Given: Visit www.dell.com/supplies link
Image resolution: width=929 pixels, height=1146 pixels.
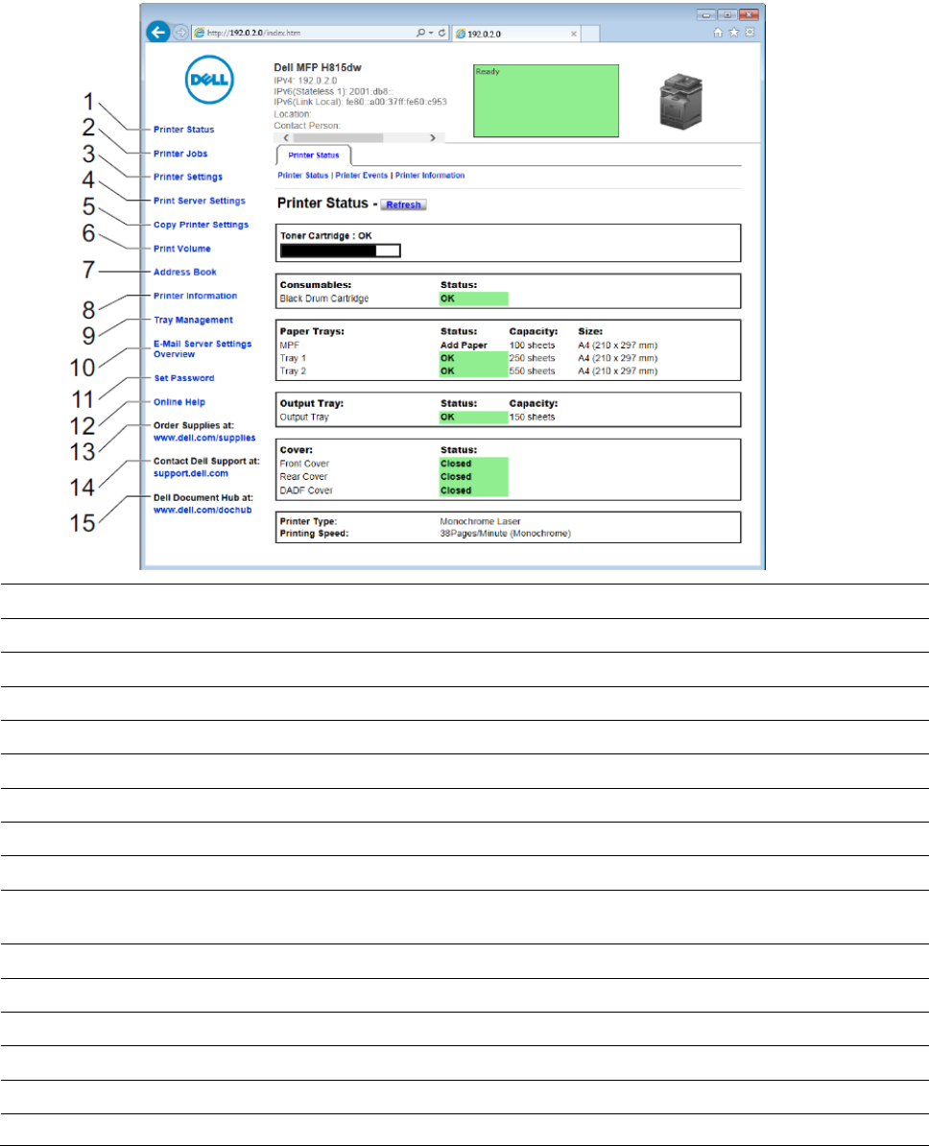Looking at the screenshot, I should [204, 438].
